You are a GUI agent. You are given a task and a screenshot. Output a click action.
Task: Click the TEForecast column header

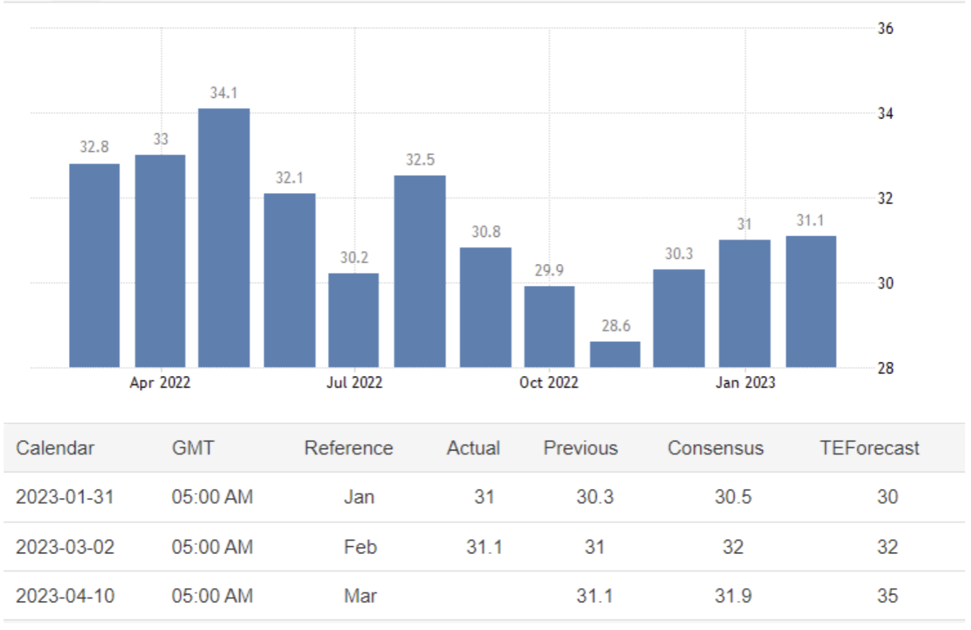869,448
